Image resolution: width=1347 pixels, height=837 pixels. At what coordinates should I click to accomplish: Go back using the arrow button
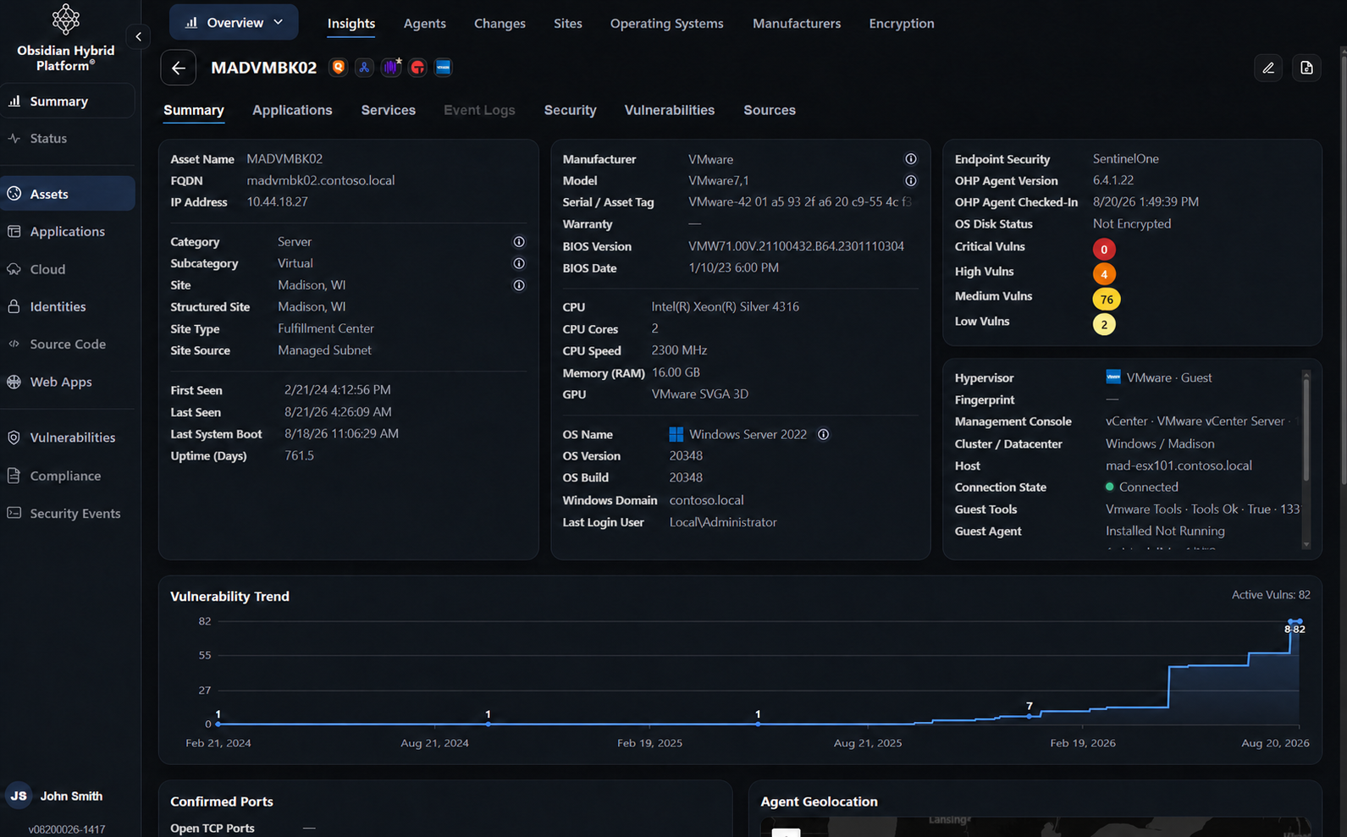coord(178,68)
